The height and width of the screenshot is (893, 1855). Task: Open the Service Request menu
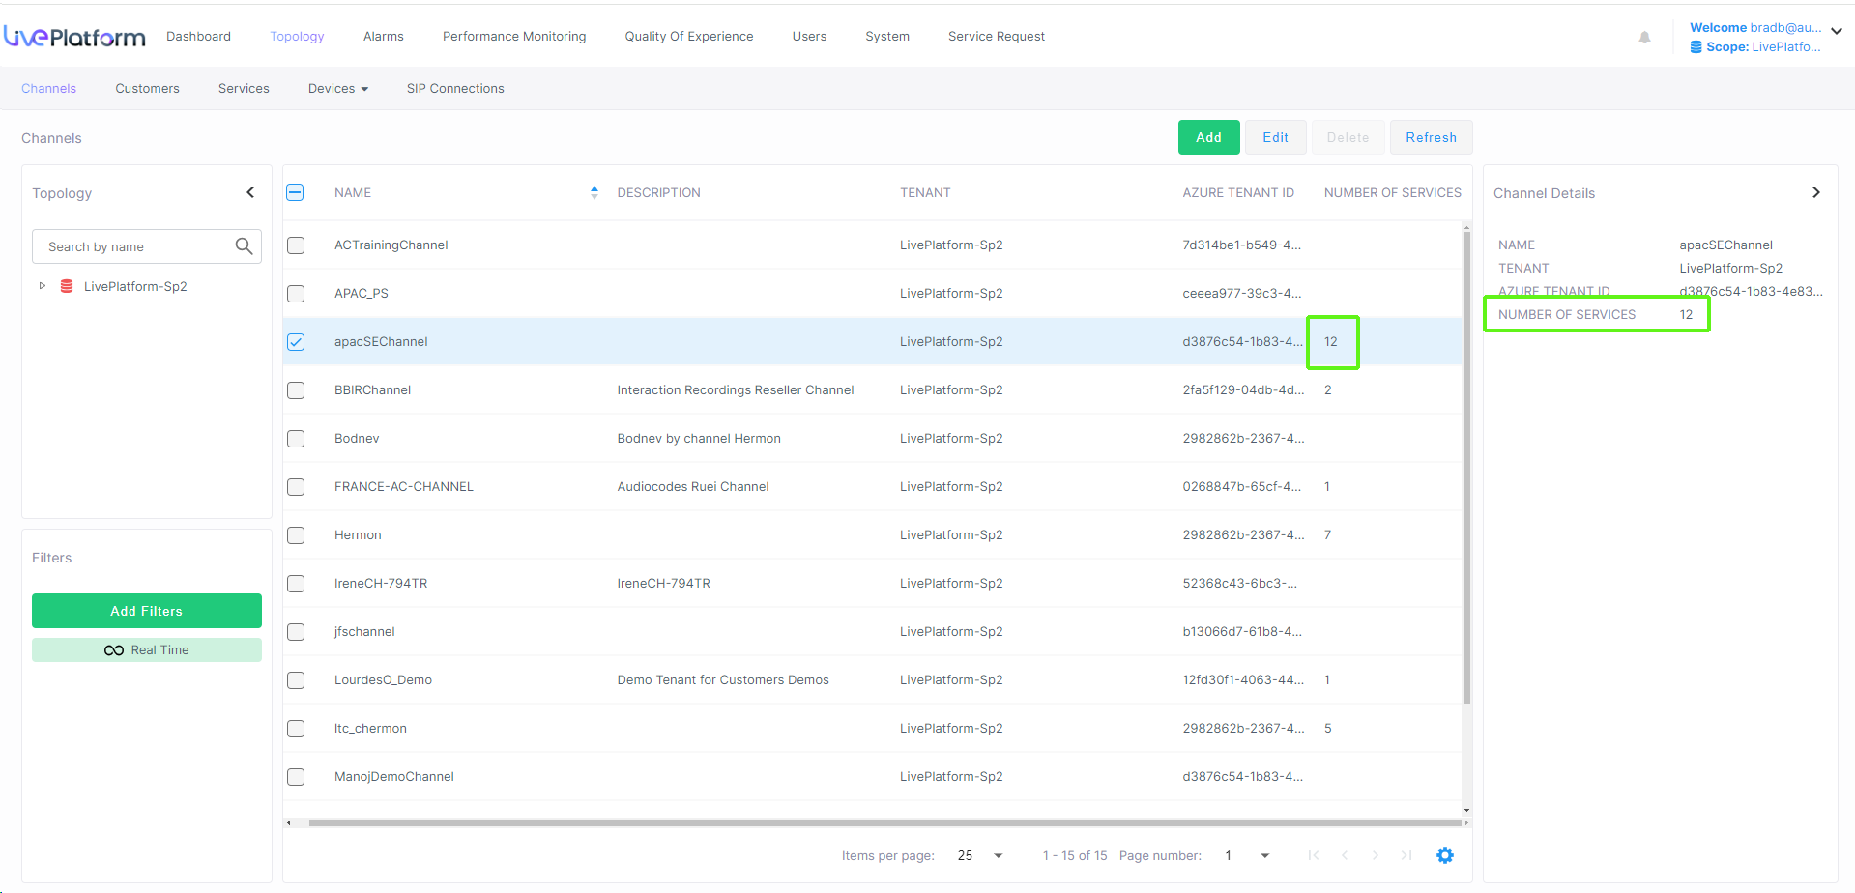coord(997,36)
